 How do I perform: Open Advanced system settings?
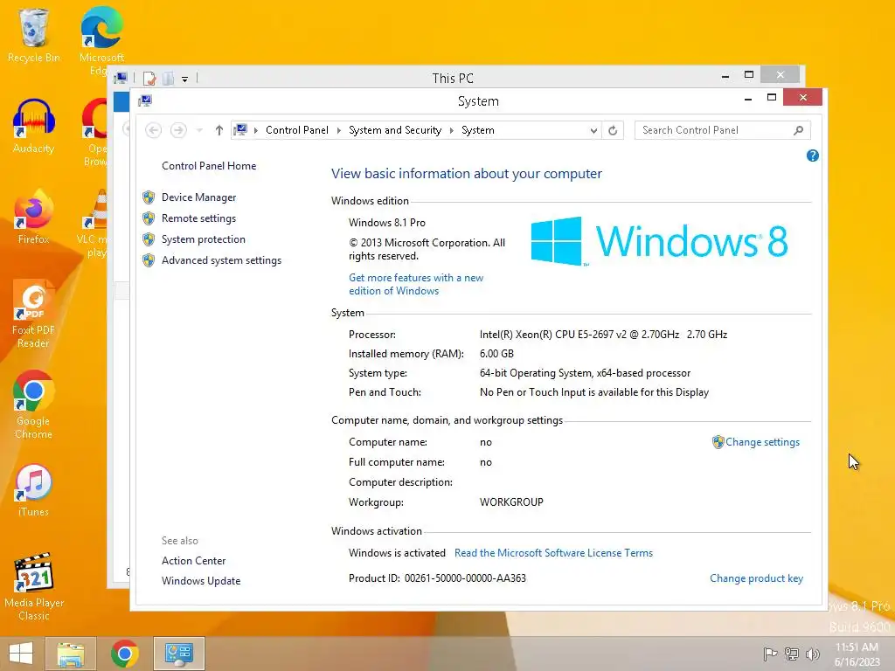click(x=221, y=260)
